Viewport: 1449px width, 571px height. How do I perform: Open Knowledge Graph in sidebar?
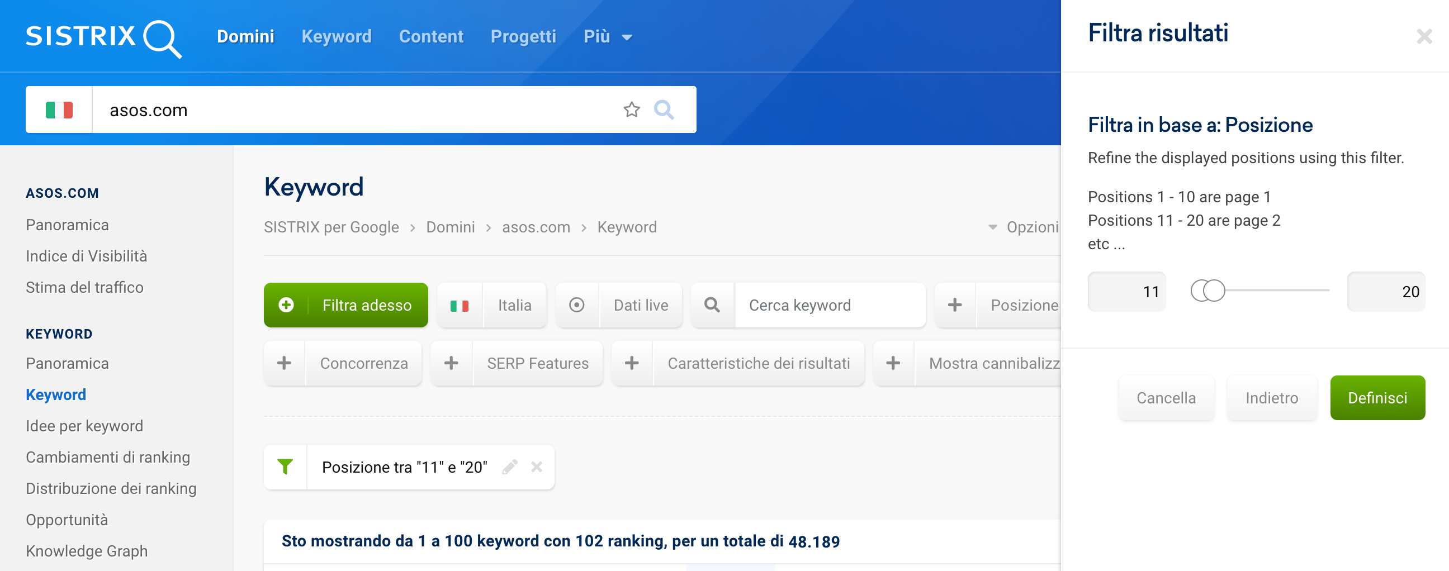click(87, 551)
